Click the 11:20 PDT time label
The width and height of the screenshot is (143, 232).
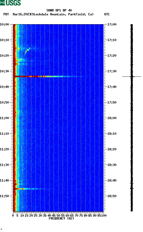4,149
